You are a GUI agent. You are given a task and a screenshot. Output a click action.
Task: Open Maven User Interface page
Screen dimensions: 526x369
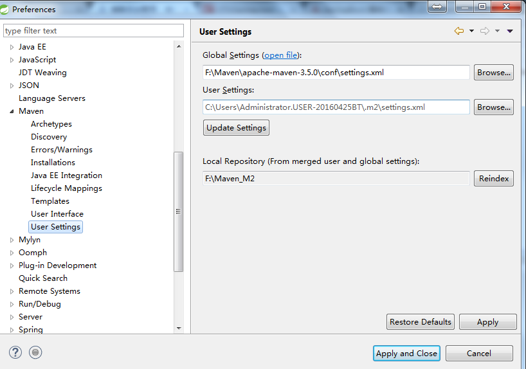click(x=57, y=214)
